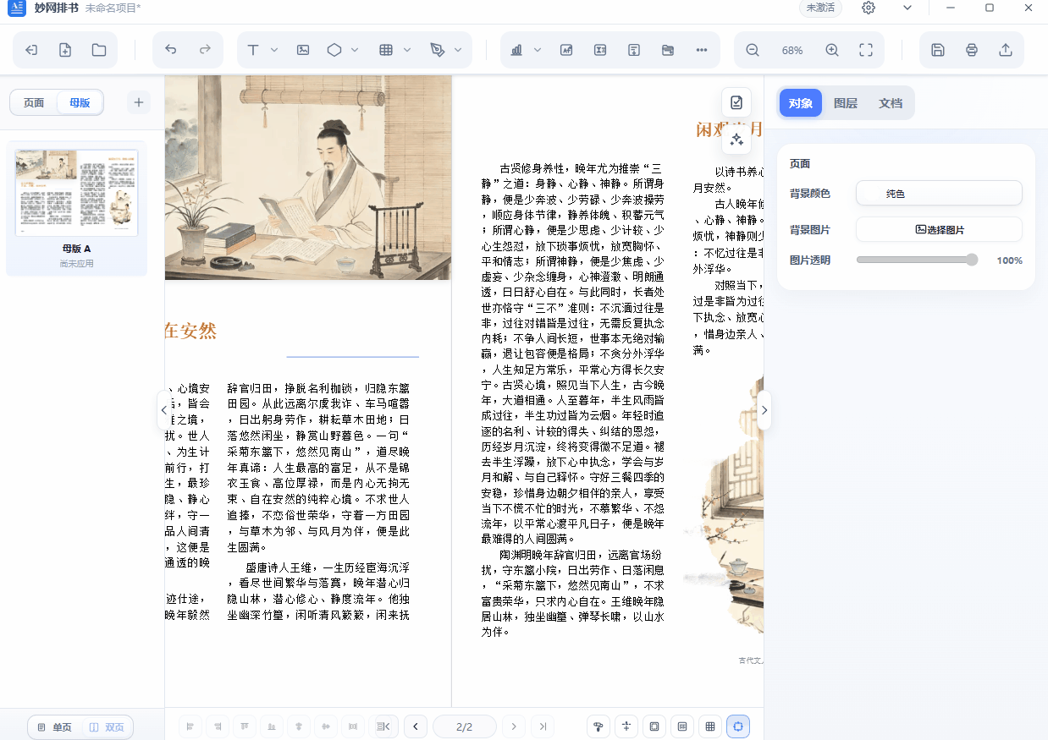This screenshot has width=1048, height=740.
Task: Expand the chart tool dropdown arrow
Action: coord(538,50)
